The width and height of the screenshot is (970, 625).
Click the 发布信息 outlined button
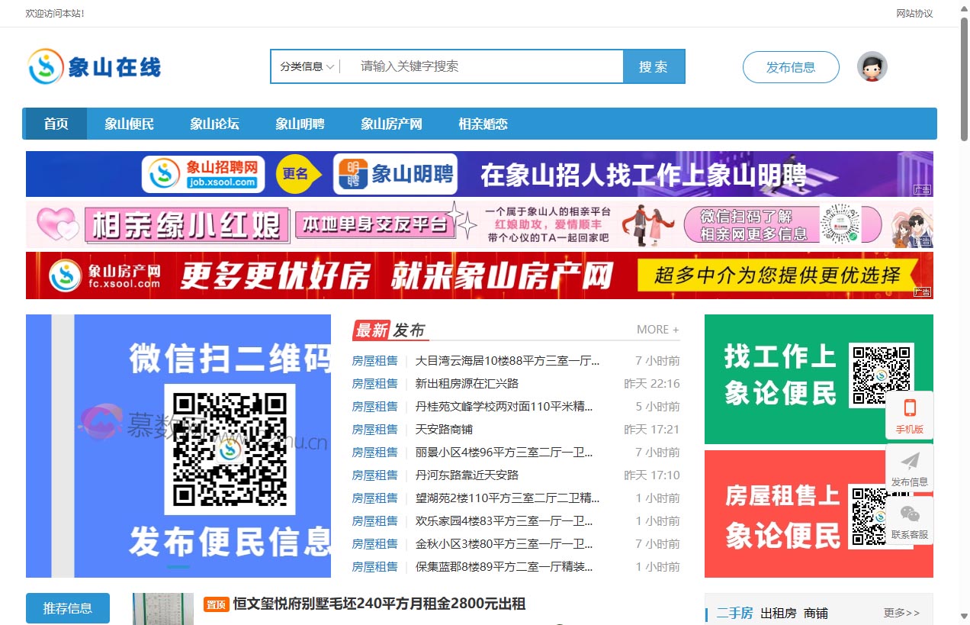point(790,67)
